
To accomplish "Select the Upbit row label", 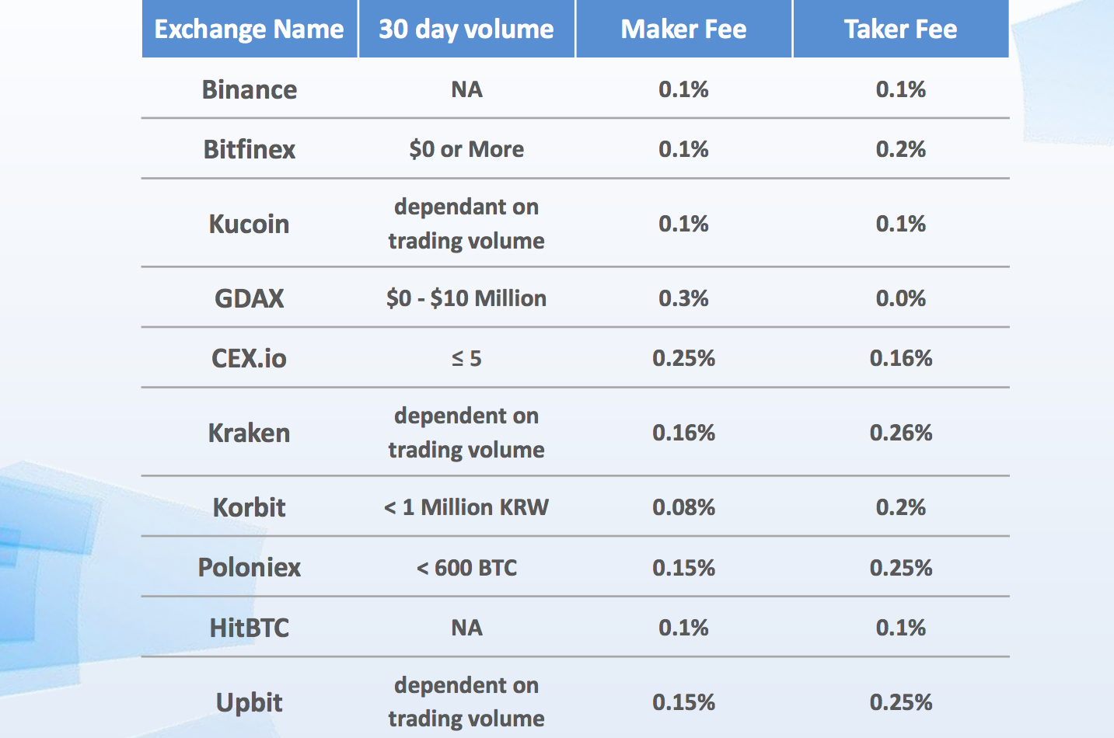I will (249, 702).
